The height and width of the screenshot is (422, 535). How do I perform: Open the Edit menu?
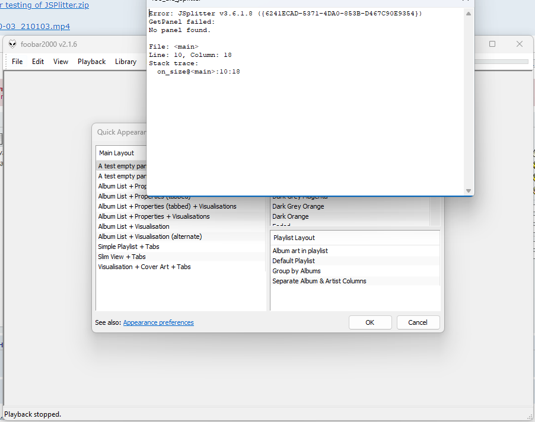pyautogui.click(x=38, y=62)
